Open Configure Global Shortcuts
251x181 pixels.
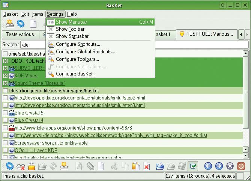tap(100, 52)
